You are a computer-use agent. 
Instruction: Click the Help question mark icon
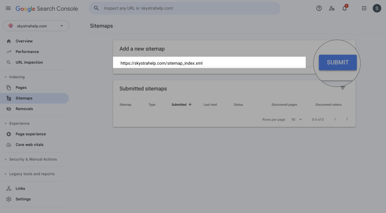tap(319, 8)
